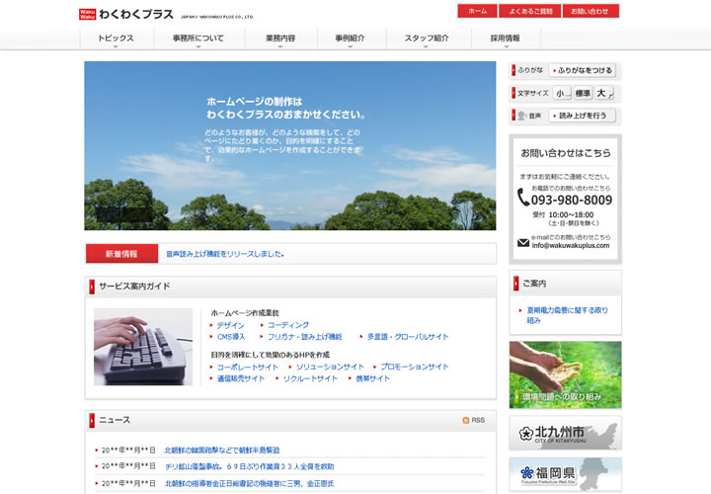Viewport: 711px width, 494px height.
Task: Open 夏期電力需要に関する取り組み link
Action: (567, 315)
